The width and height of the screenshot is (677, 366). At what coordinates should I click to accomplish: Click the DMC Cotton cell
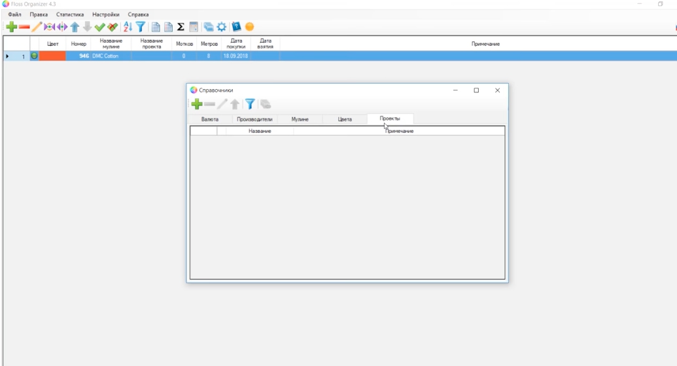pos(111,56)
